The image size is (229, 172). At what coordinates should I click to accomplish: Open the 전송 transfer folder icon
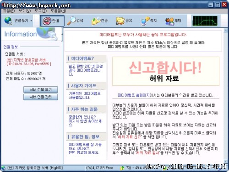pos(96,21)
